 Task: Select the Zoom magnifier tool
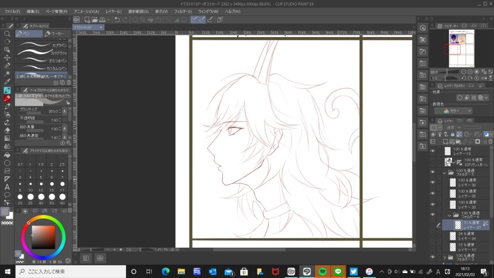(x=7, y=33)
